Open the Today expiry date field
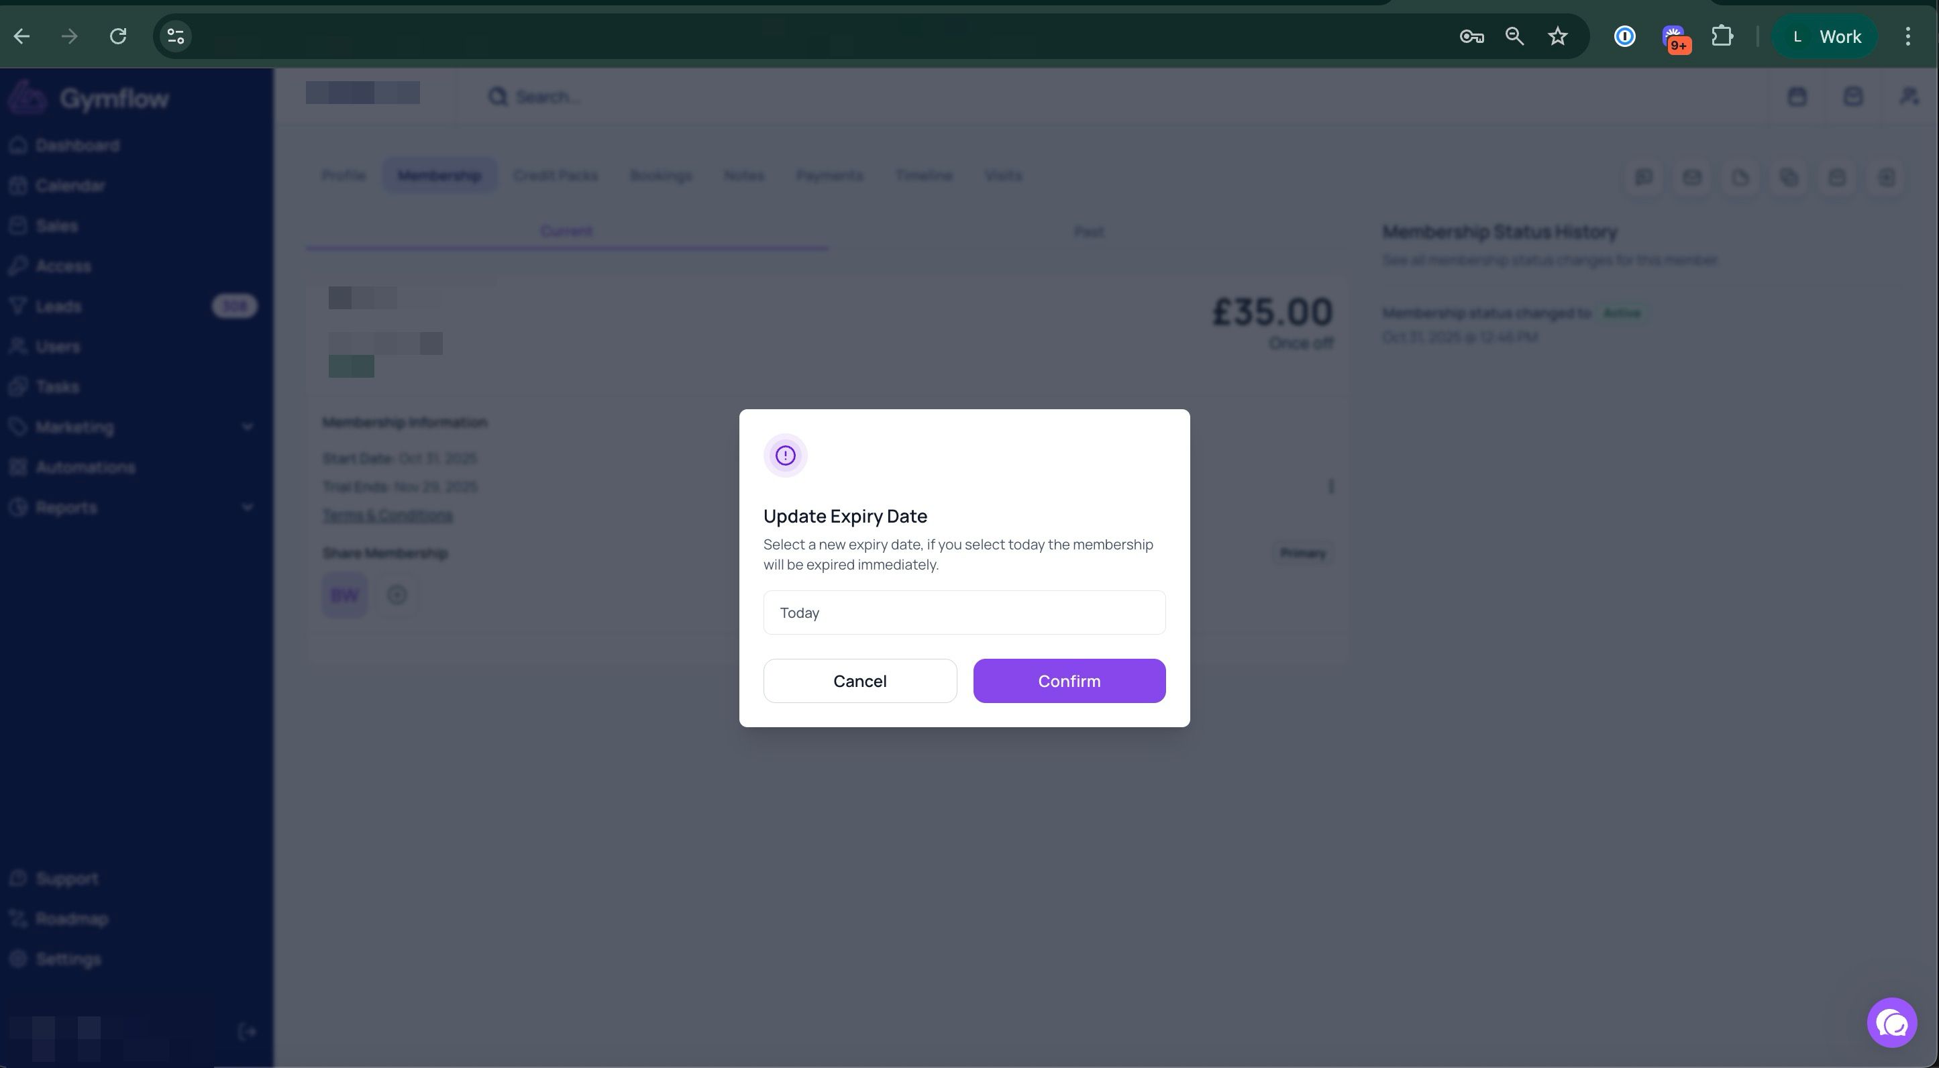This screenshot has height=1068, width=1939. pos(963,612)
